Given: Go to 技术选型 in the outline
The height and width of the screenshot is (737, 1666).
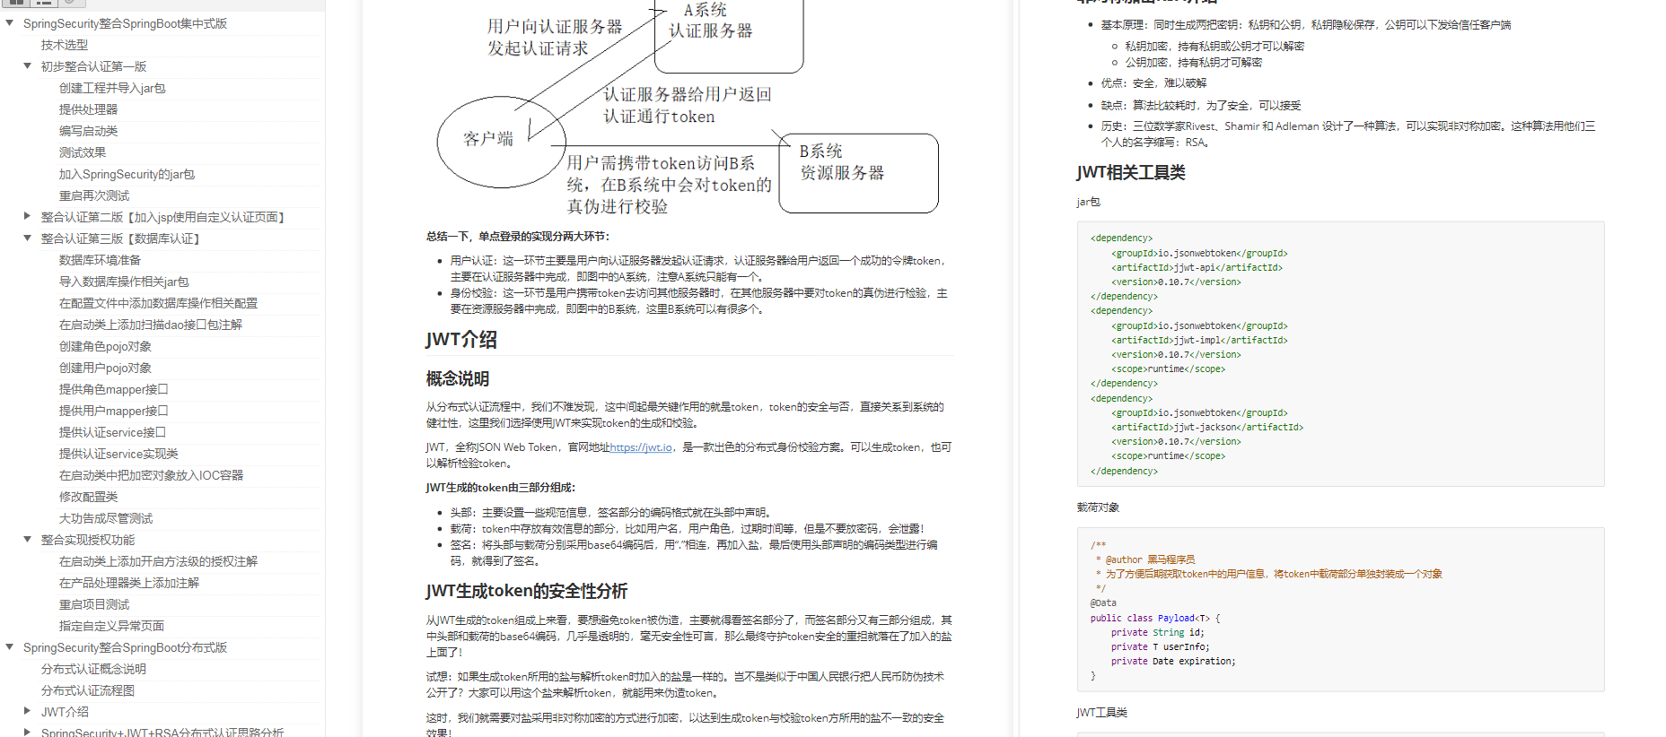Looking at the screenshot, I should point(65,45).
